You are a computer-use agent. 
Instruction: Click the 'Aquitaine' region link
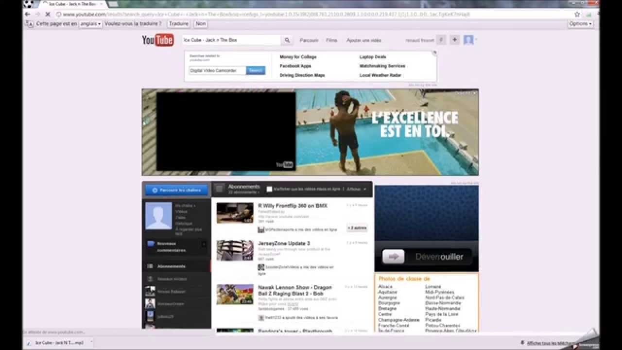[388, 292]
